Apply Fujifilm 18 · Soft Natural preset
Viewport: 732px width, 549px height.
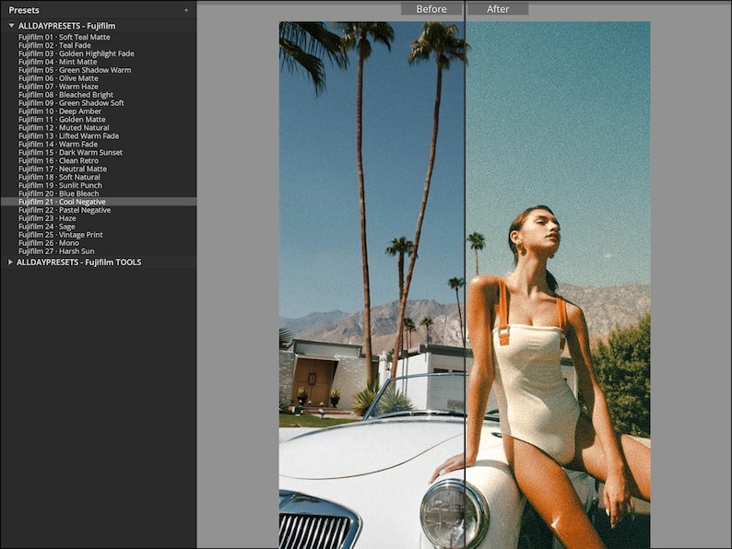click(x=59, y=177)
